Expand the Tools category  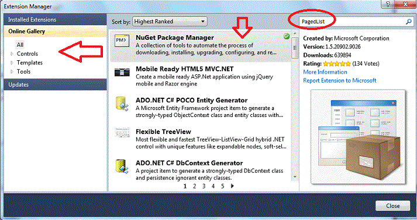tap(12, 71)
